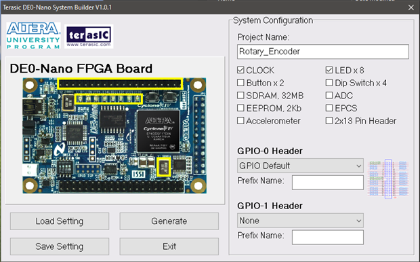Screen dimensions: 420x262
Task: Click the Load Setting button
Action: [60, 221]
